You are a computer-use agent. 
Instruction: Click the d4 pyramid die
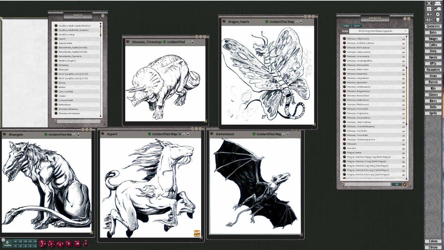[86, 244]
